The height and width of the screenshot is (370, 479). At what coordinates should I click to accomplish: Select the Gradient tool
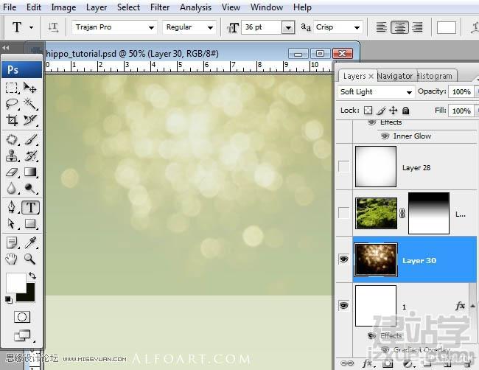coord(30,172)
